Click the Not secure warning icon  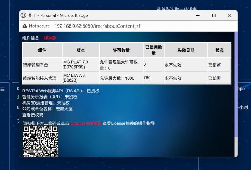pos(25,26)
